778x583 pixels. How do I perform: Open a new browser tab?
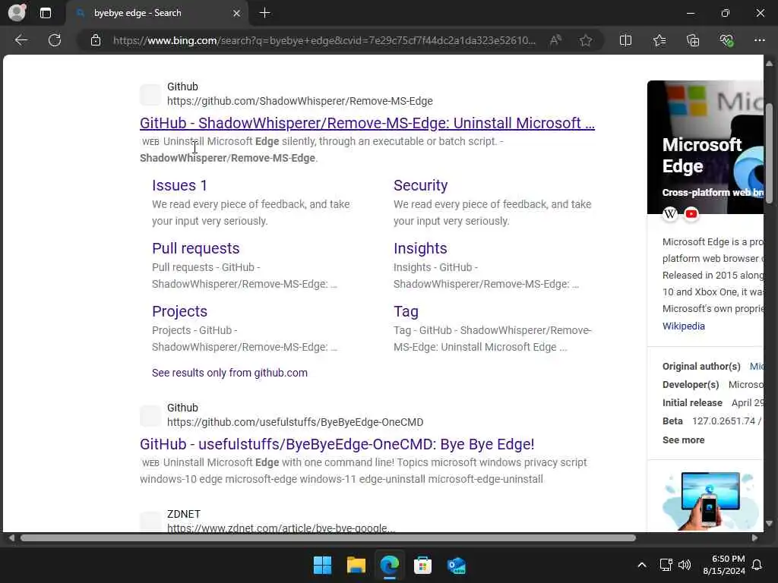click(x=265, y=13)
